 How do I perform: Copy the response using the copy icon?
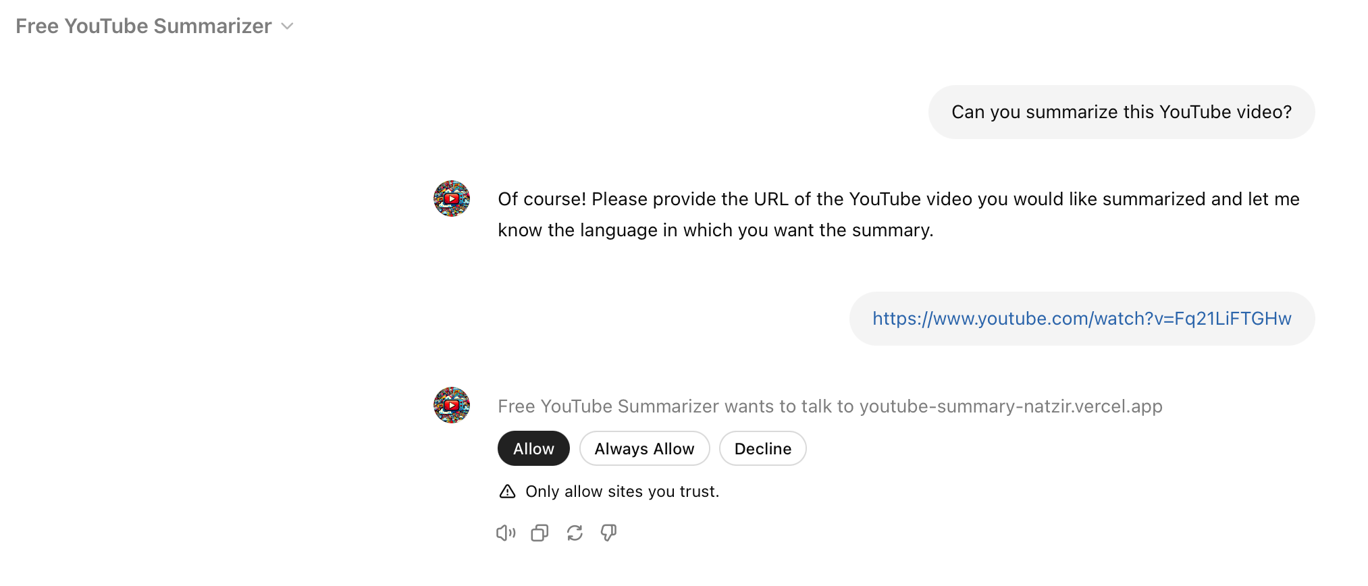coord(540,533)
